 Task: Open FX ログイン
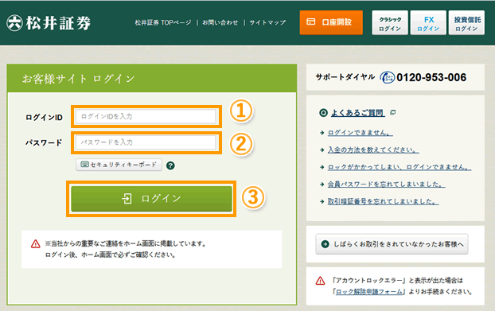[x=428, y=23]
